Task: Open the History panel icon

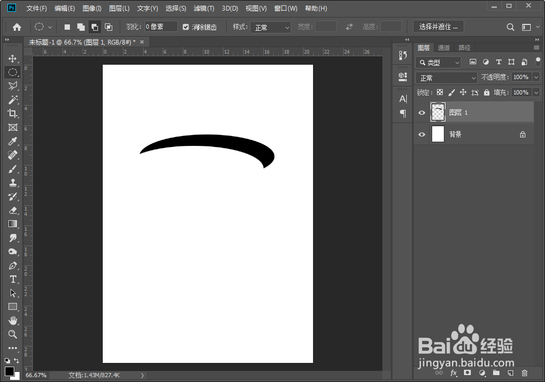Action: (403, 55)
